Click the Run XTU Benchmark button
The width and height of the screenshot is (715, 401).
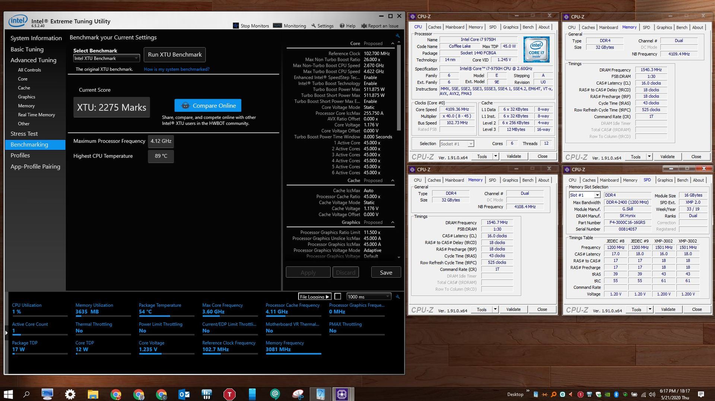coord(175,55)
